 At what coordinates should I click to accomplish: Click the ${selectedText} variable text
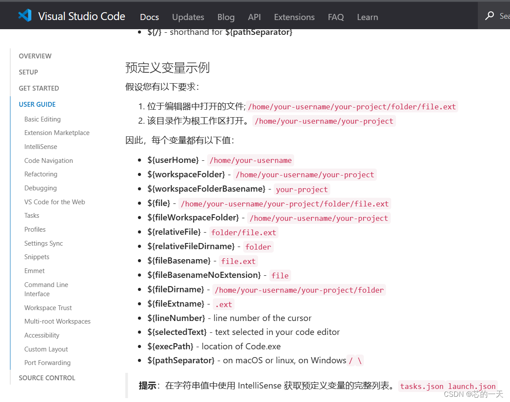(177, 332)
